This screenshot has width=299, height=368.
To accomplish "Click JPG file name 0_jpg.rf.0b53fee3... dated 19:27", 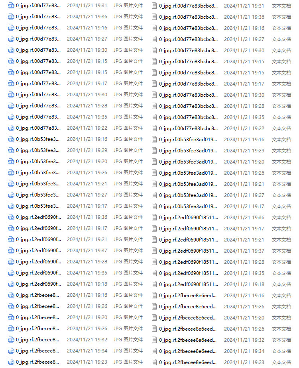I will click(38, 195).
